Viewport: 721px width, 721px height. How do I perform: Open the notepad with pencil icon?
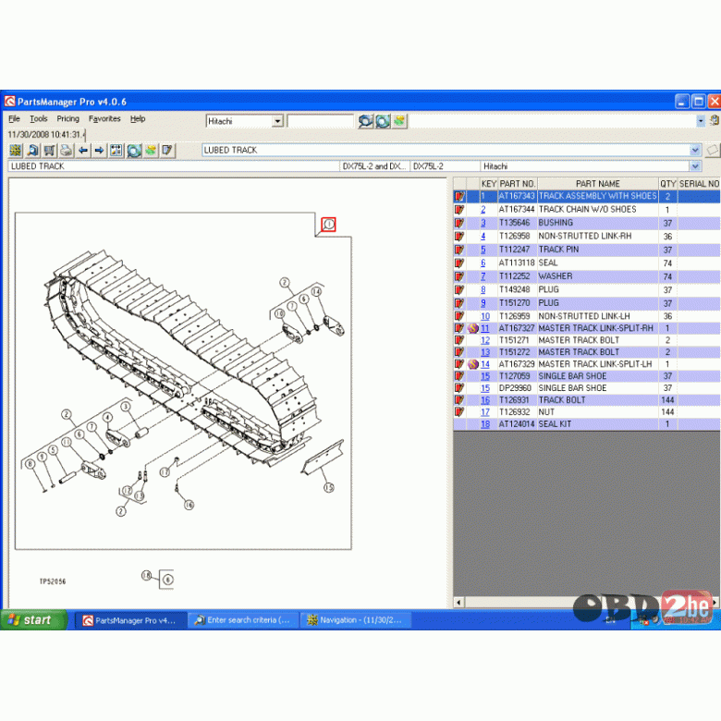coord(167,151)
